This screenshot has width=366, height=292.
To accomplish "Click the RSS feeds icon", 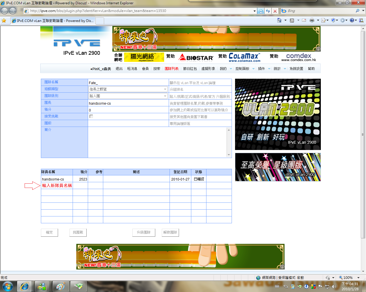I will point(292,20).
